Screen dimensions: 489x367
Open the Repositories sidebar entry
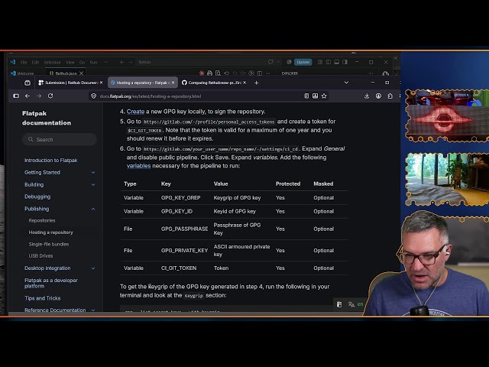[42, 220]
